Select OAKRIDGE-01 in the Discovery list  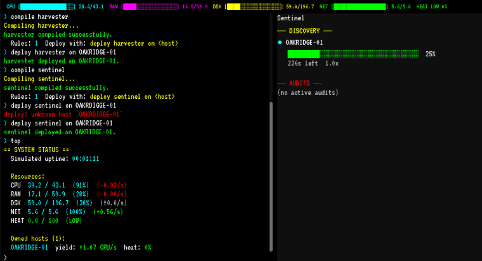click(304, 42)
